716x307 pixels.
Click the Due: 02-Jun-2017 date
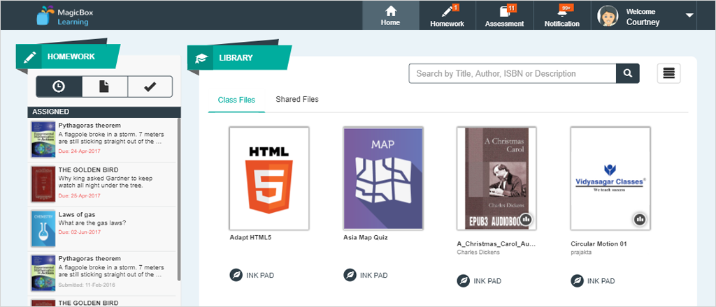point(80,232)
